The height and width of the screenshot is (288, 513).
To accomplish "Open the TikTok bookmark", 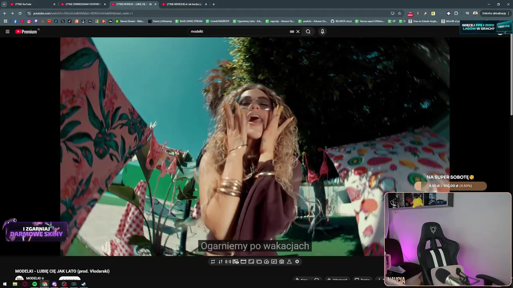I will (x=70, y=21).
